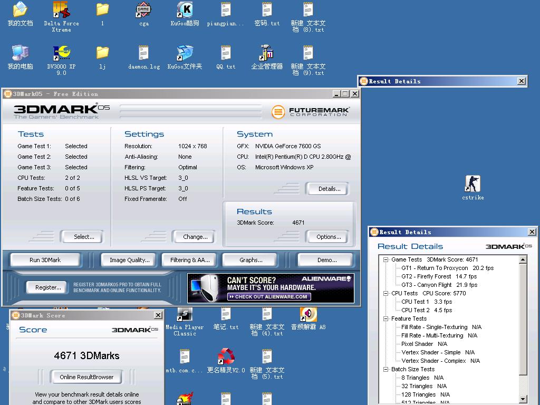The image size is (540, 405).
Task: Select the 8 Triangles row
Action: pos(422,378)
